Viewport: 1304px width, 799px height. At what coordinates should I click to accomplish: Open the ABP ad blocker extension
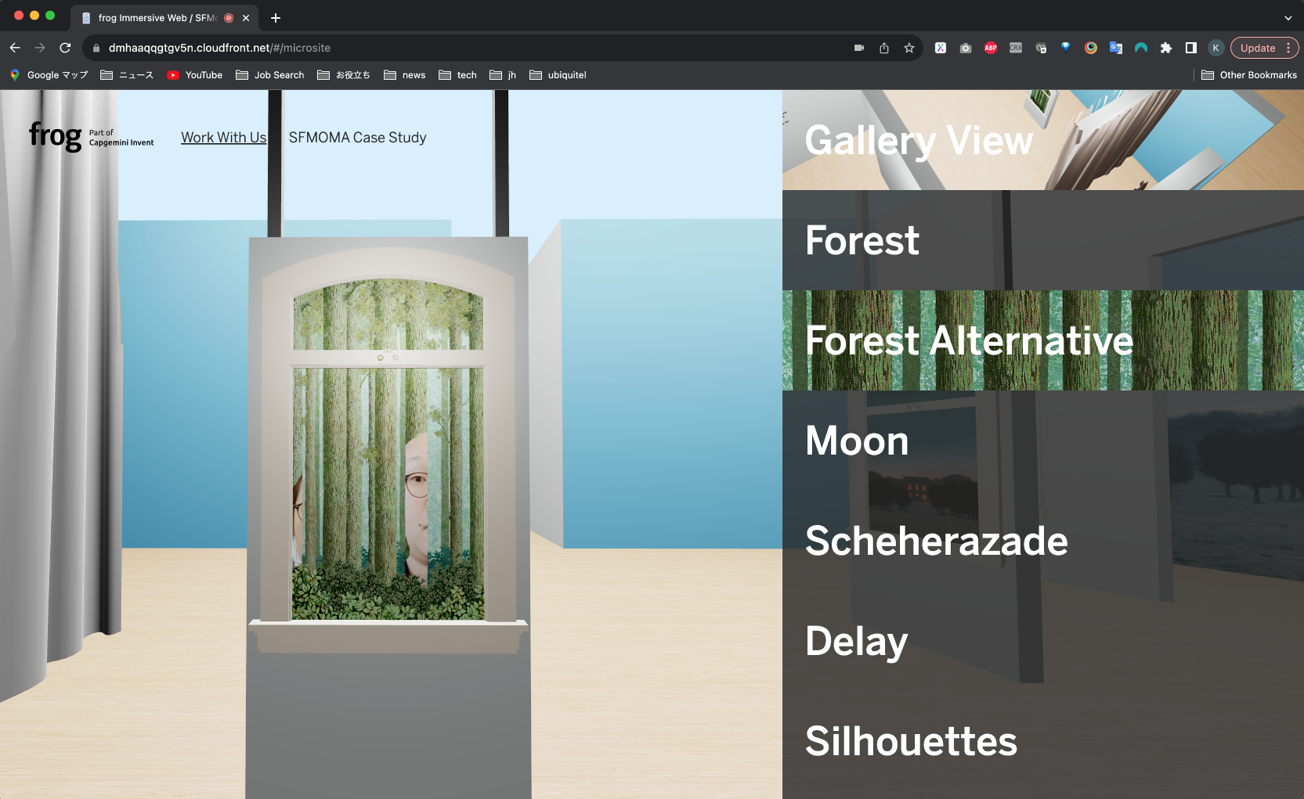click(x=991, y=48)
